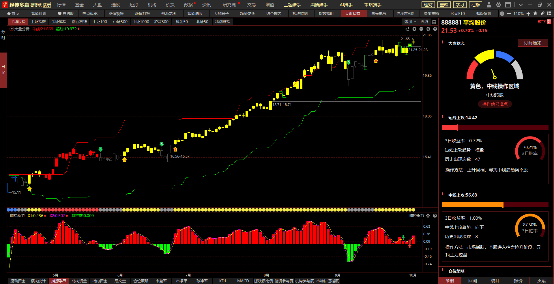
Task: Click the redo/share arrow icon above the chart
Action: tap(407, 29)
